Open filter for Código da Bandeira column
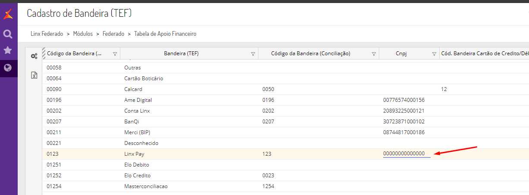 click(x=115, y=54)
